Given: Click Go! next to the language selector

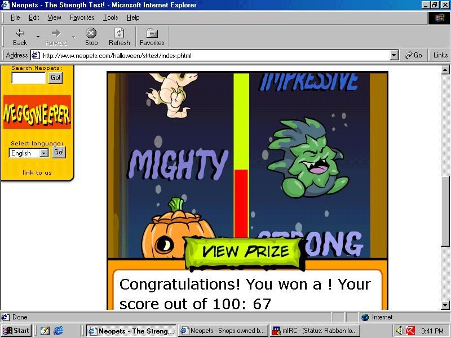Looking at the screenshot, I should pyautogui.click(x=59, y=152).
